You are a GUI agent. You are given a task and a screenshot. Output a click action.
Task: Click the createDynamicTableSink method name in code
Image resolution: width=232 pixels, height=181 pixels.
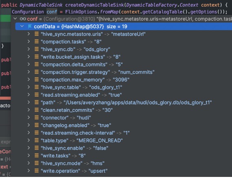pos(95,5)
